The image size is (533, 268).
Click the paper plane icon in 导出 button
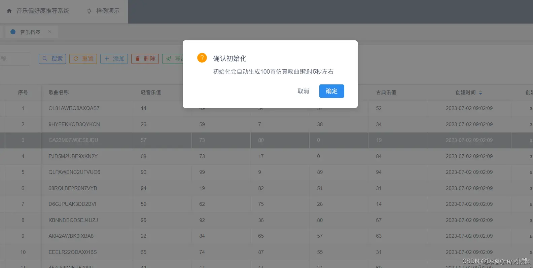tap(169, 59)
